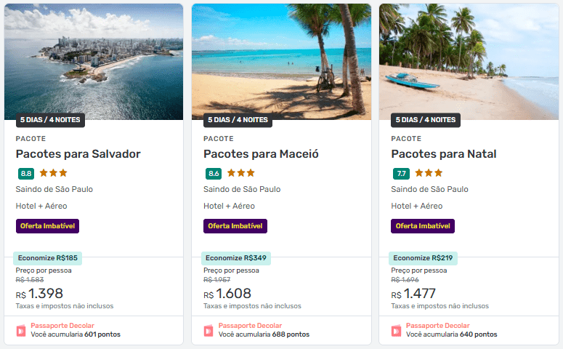563x349 pixels.
Task: Open the Pacotes para Natal title link
Action: tap(444, 154)
